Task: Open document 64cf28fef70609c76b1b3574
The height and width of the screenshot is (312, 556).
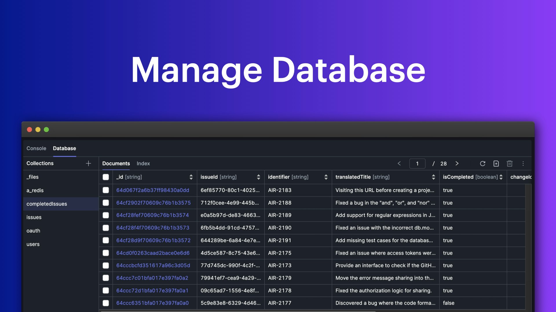Action: [153, 215]
